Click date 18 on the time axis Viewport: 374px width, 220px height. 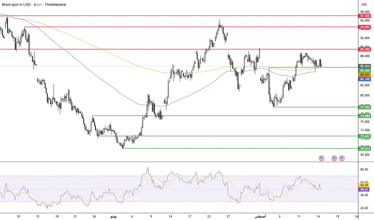click(57, 216)
